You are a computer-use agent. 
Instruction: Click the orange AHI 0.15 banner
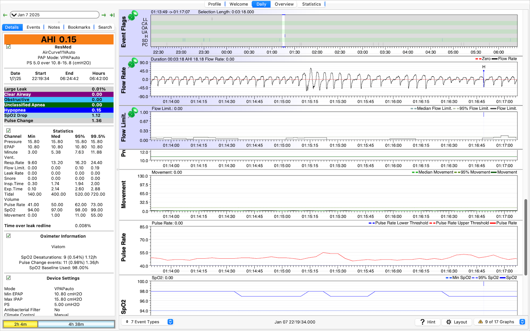[x=59, y=39]
